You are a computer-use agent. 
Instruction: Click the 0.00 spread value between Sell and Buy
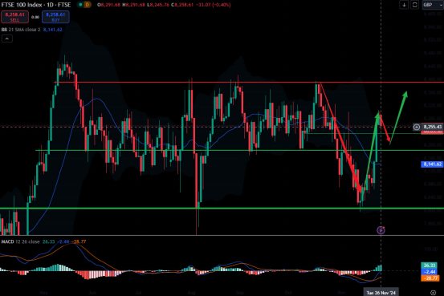(x=35, y=18)
